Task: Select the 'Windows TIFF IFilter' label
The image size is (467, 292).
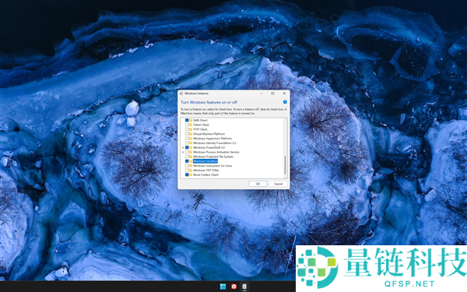Action: pyautogui.click(x=205, y=170)
